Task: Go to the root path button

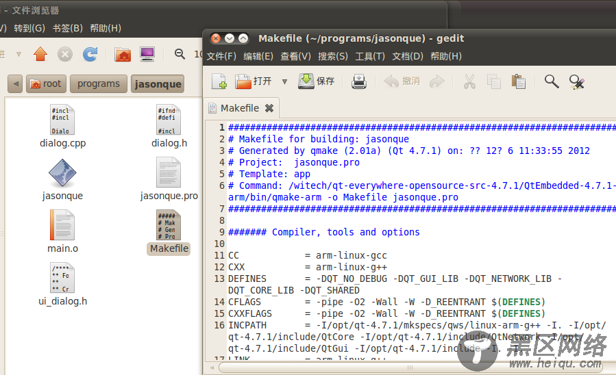Action: click(x=46, y=84)
